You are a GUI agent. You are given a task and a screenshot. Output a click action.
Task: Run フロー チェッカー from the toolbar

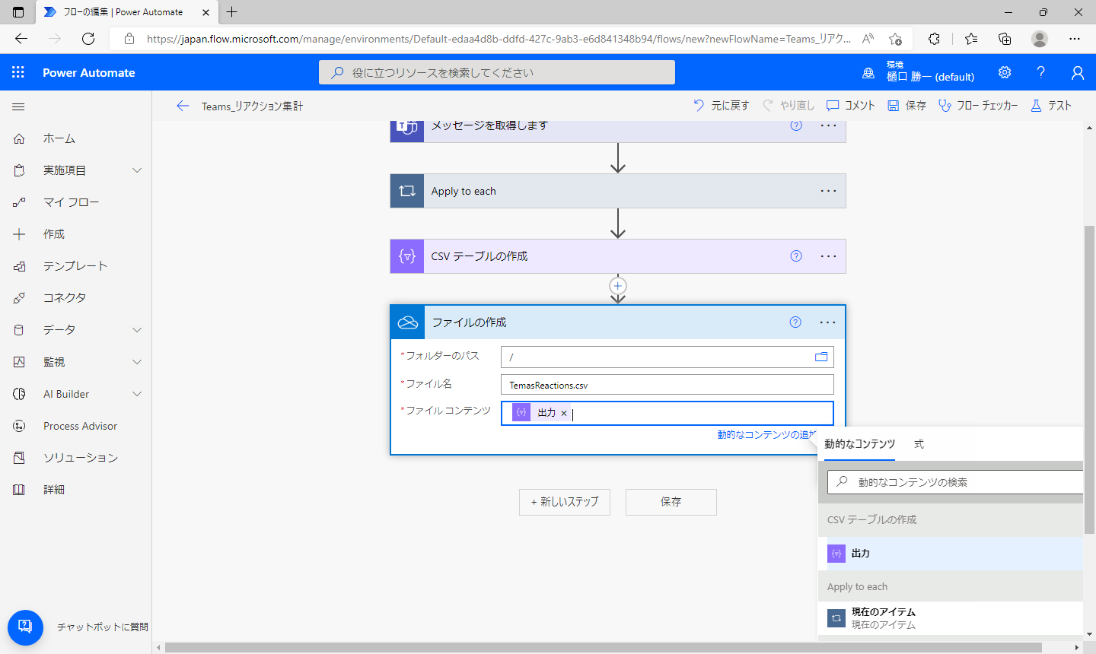click(x=978, y=106)
